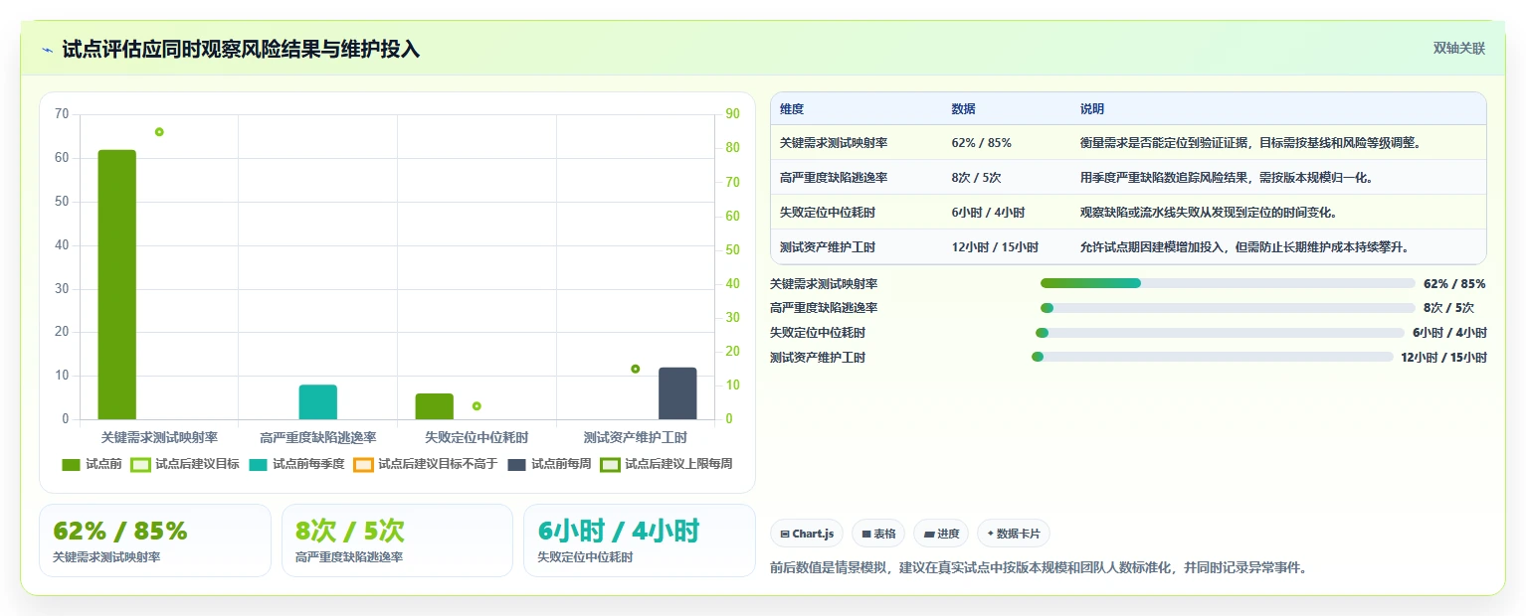Click the 测试资产维护工时 progress bar
Image resolution: width=1526 pixels, height=616 pixels.
tap(1213, 357)
